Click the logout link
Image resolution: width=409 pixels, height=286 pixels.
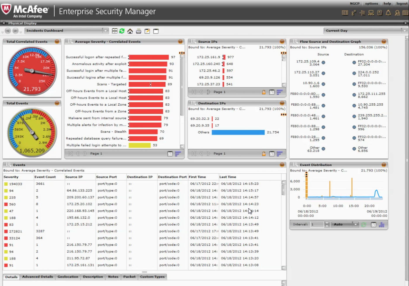pos(402,4)
